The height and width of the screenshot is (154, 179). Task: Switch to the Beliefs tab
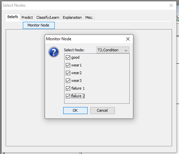pos(12,17)
